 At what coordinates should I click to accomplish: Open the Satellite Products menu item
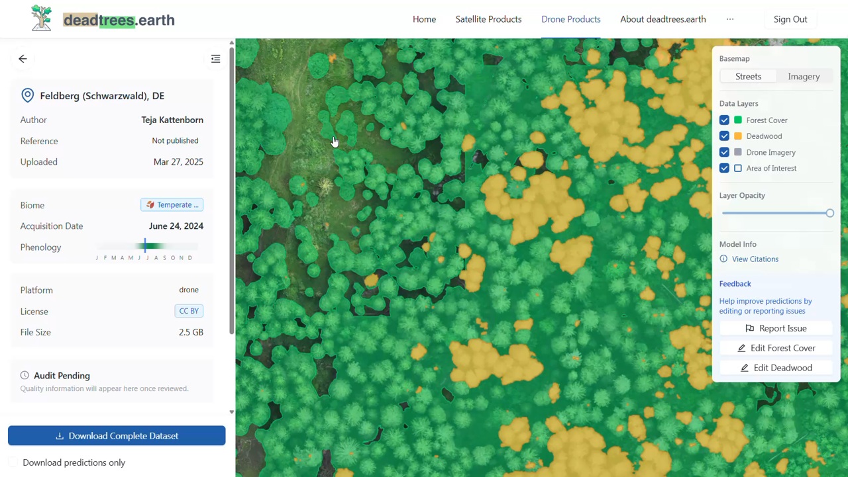coord(488,19)
